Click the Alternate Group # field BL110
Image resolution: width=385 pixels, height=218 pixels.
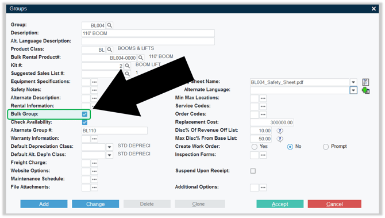[114, 131]
